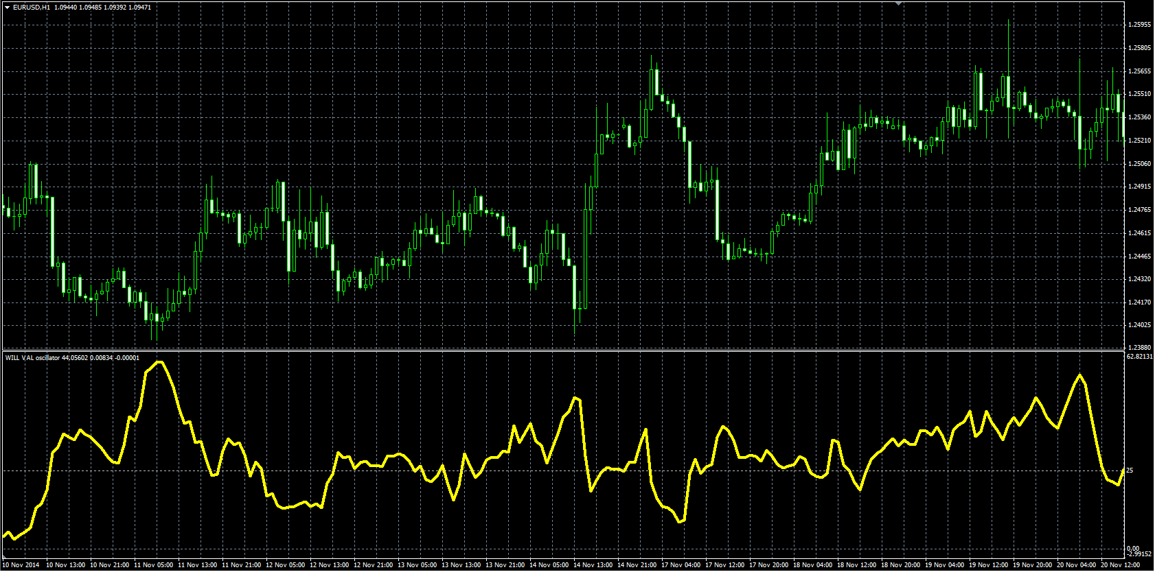Click the 12 Nov 13:00 time label
The height and width of the screenshot is (572, 1155).
pyautogui.click(x=330, y=565)
